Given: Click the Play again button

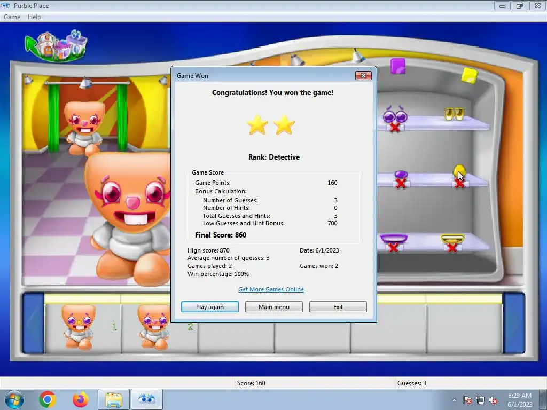Looking at the screenshot, I should click(209, 307).
